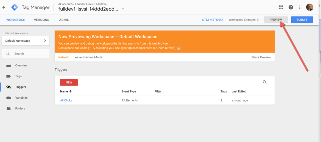
Task: Switch to the ADMIN tab
Action: coord(64,20)
